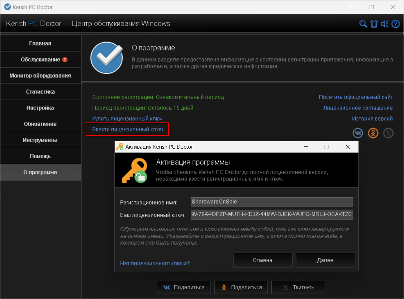Open the Настройка section
Viewport: 404px width, 299px height.
(x=41, y=108)
